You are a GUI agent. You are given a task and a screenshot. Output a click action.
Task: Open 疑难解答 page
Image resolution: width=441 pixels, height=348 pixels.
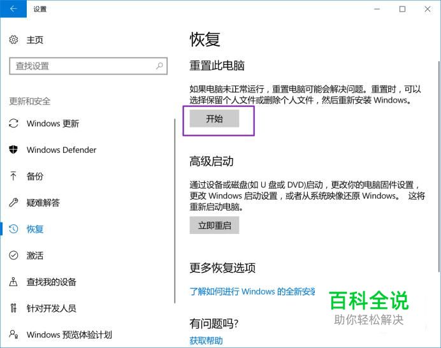(43, 203)
